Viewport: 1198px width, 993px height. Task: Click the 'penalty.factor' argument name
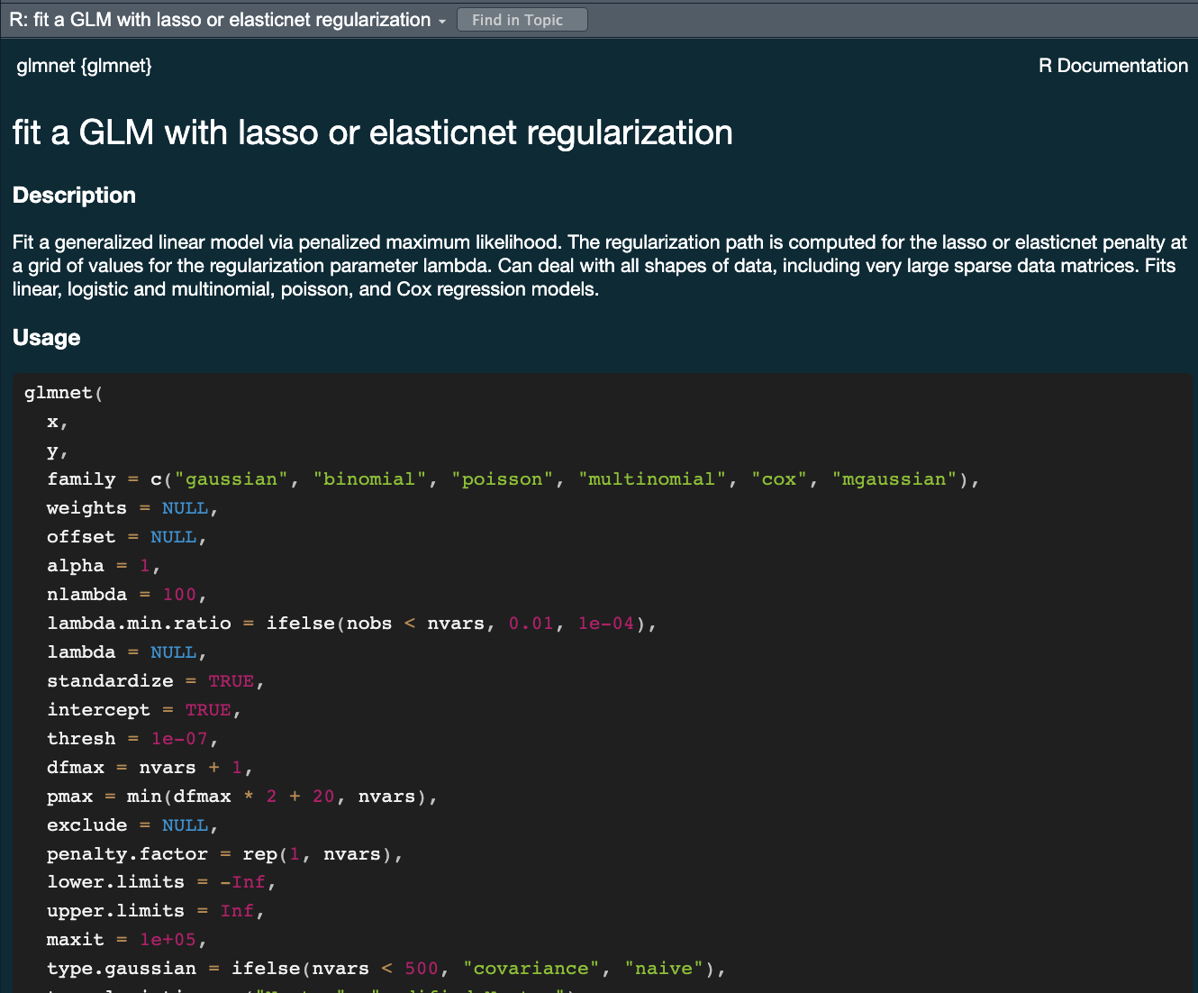pyautogui.click(x=127, y=854)
